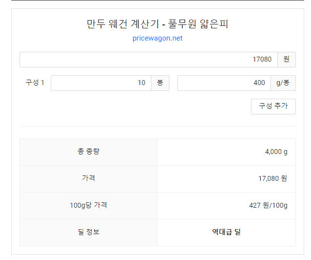Viewport: 311px width, 260px height.
Task: Click the 풀무원 얇은피 part of the title
Action: (198, 24)
